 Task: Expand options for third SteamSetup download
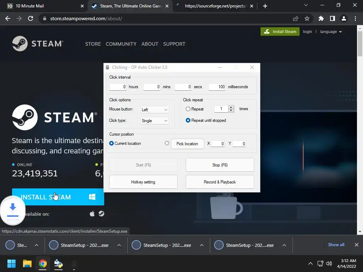202,245
